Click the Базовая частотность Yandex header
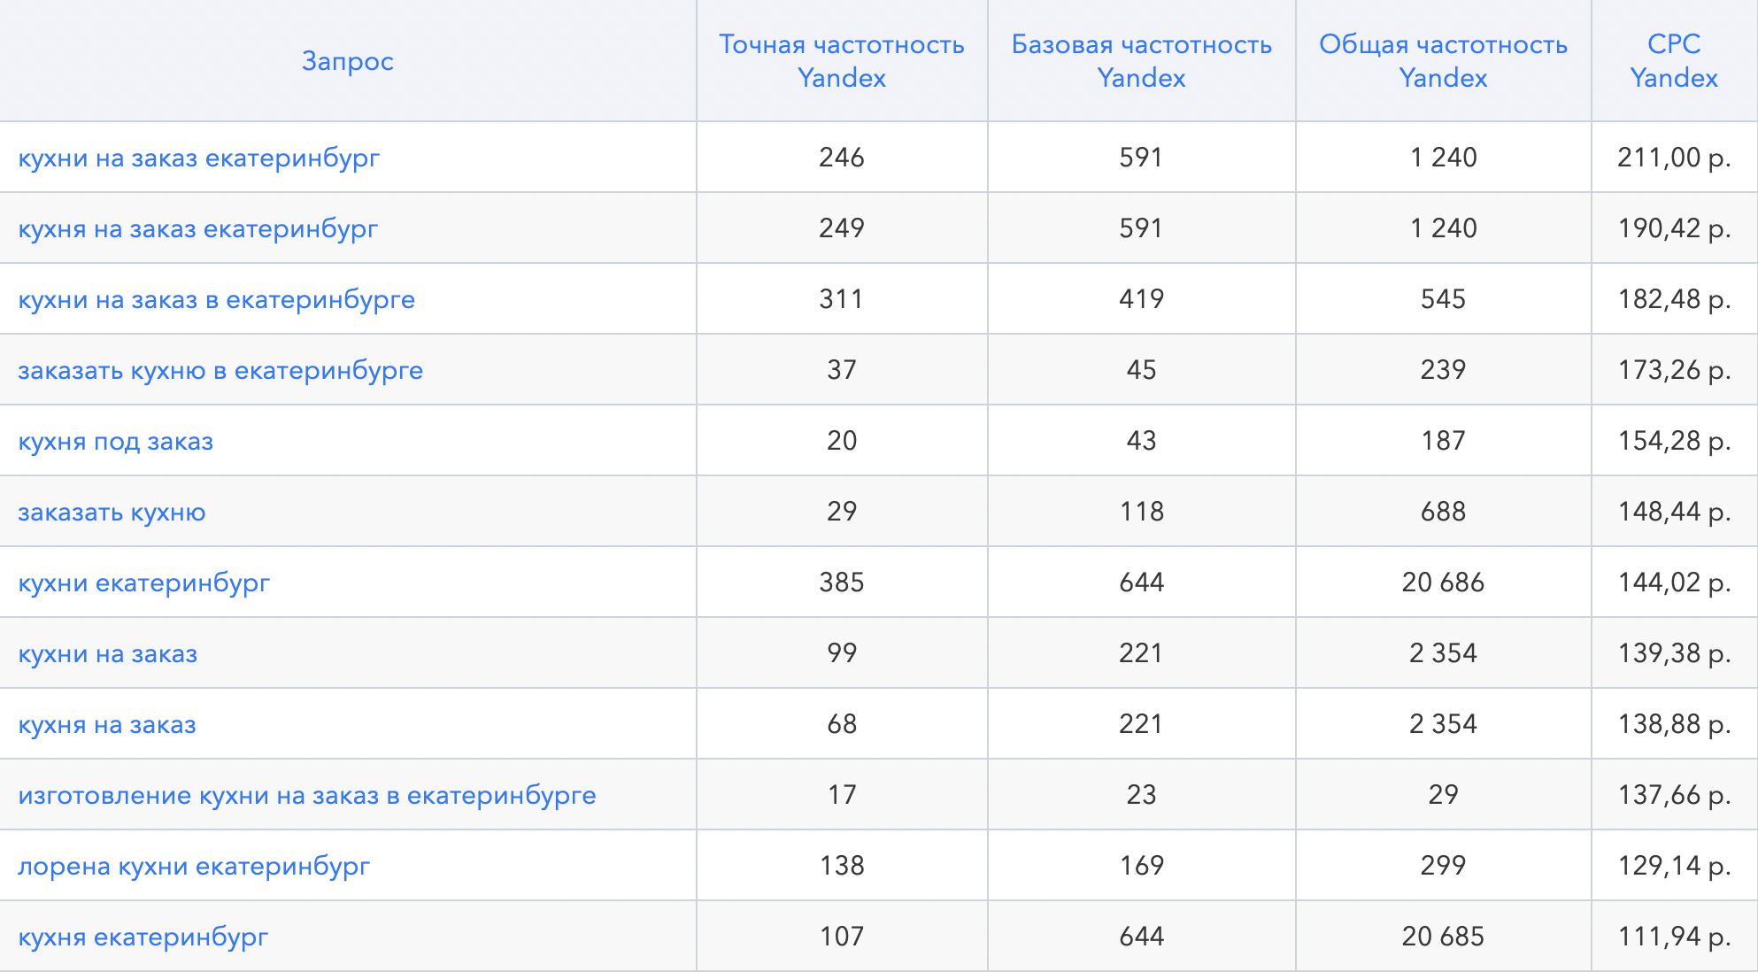 point(1141,61)
